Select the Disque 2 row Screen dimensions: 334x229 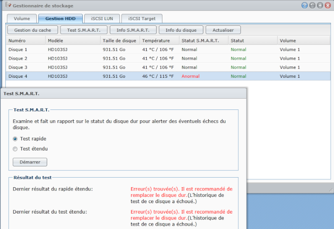[x=168, y=59]
